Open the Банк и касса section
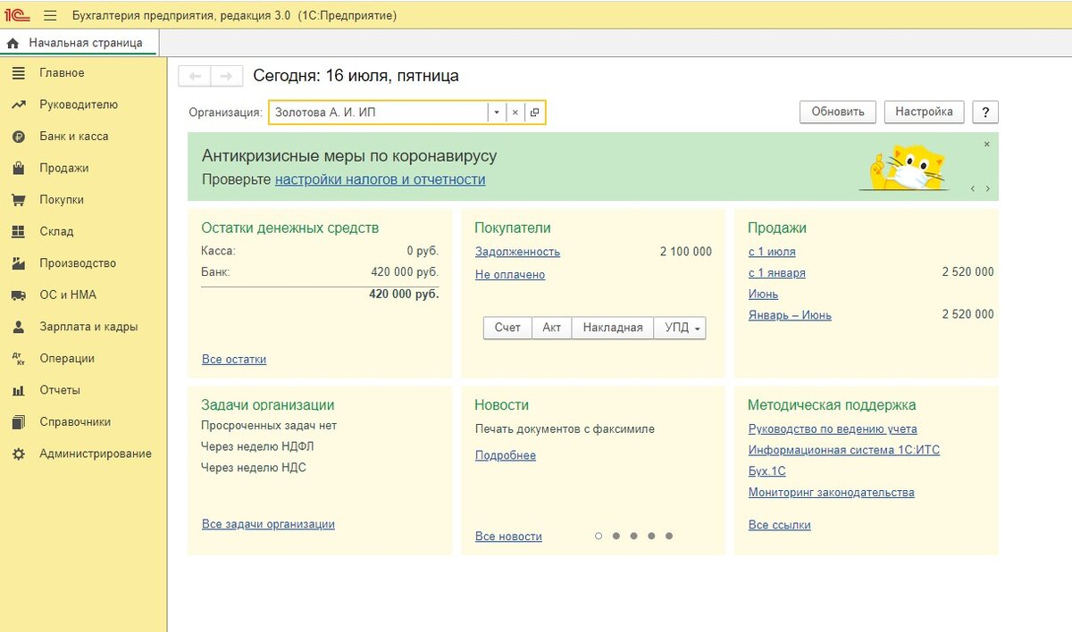Screen dimensions: 1072x632 pos(74,137)
